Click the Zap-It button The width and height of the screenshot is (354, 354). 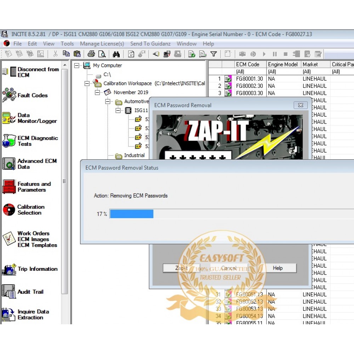(182, 268)
